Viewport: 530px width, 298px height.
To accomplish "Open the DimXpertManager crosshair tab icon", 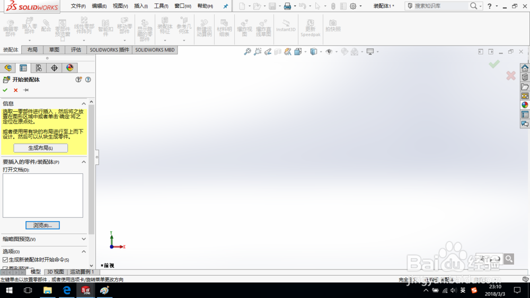I will click(54, 68).
